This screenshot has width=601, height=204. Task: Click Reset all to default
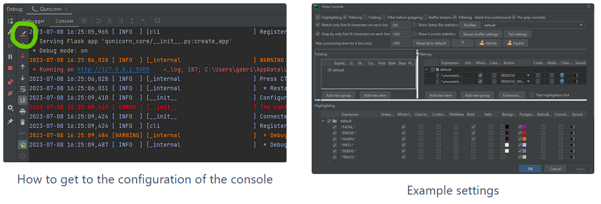430,43
